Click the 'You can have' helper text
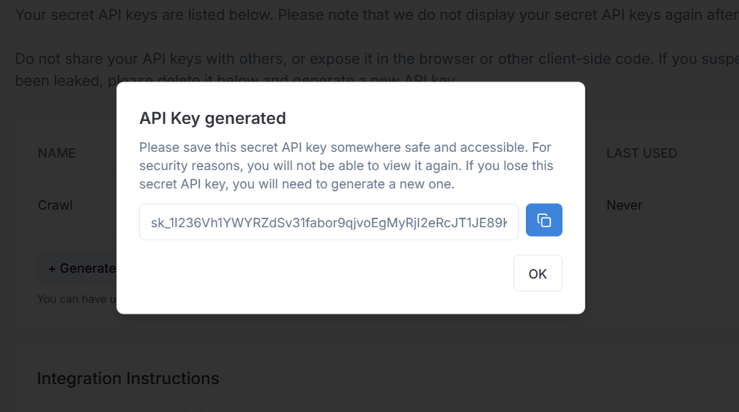739x412 pixels. coord(77,298)
